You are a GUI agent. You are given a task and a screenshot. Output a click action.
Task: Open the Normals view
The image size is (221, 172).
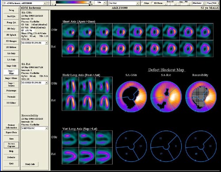point(11,97)
